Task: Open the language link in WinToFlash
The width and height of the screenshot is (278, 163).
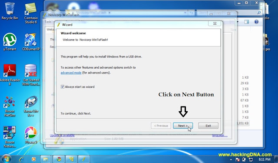Action: [x=220, y=135]
